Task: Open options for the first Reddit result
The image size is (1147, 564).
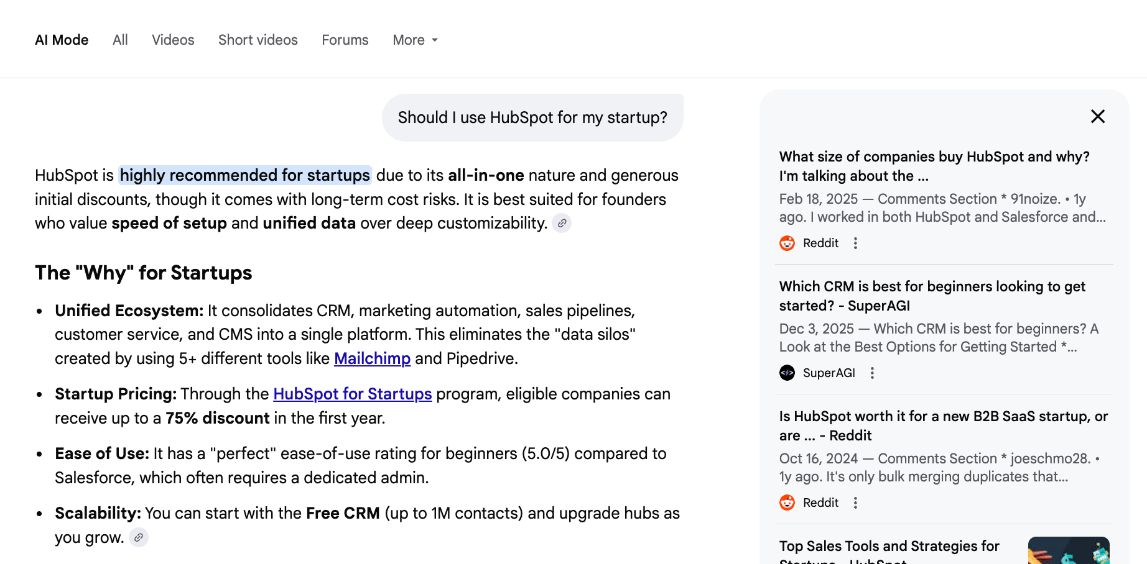Action: click(x=855, y=243)
